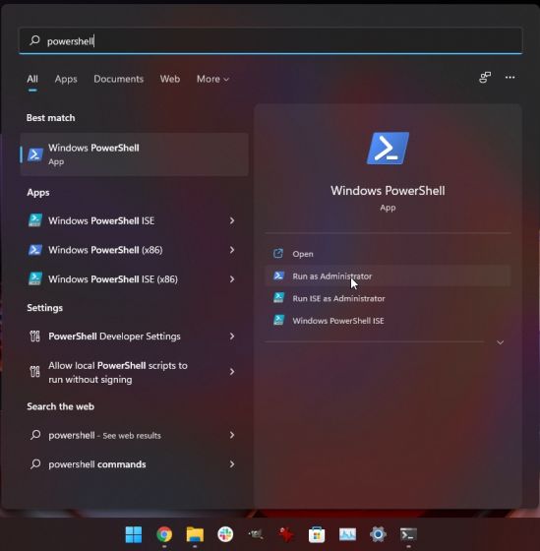540x551 pixels.
Task: Click the search feedback icon near top right
Action: (x=485, y=78)
